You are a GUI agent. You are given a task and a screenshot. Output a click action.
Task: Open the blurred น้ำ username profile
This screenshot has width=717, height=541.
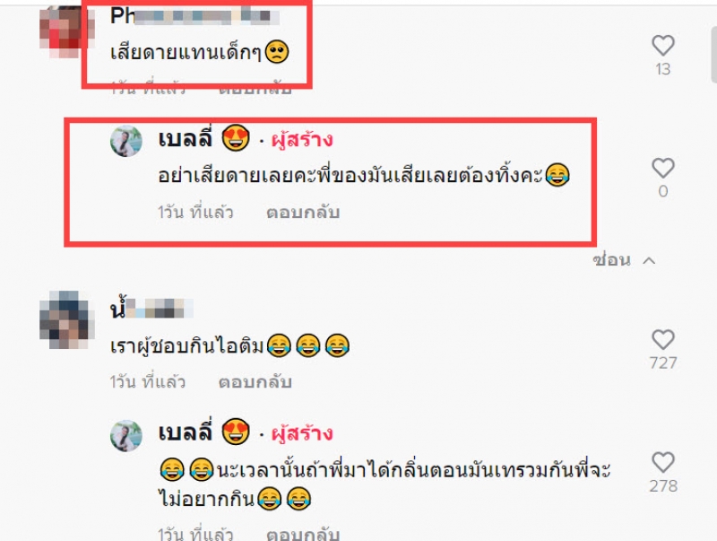151,308
